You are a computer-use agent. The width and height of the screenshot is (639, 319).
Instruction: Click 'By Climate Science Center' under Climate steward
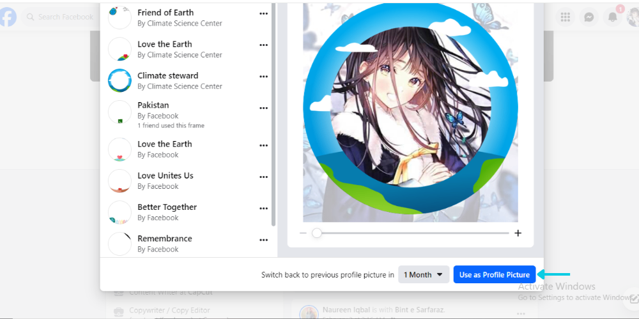[x=180, y=86]
